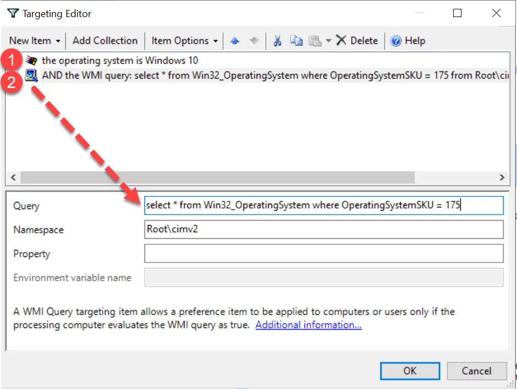Open the Additional information link
Image resolution: width=517 pixels, height=389 pixels.
[x=308, y=325]
